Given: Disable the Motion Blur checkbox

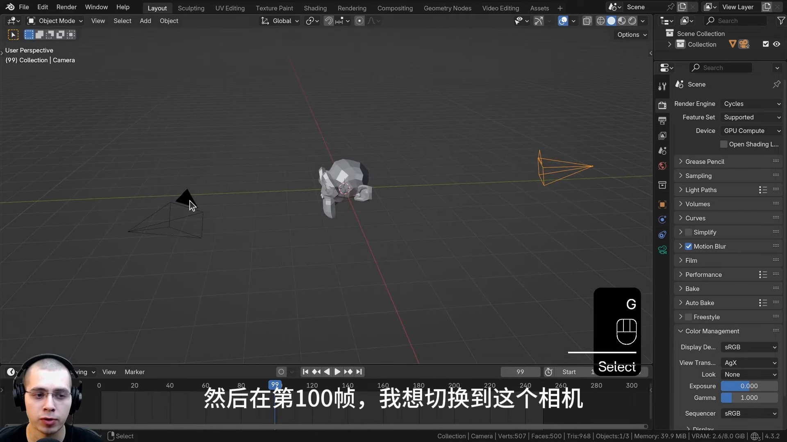Looking at the screenshot, I should (x=689, y=246).
